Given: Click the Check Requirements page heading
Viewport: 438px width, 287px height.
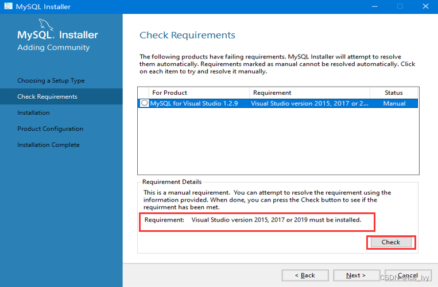Looking at the screenshot, I should pos(187,35).
